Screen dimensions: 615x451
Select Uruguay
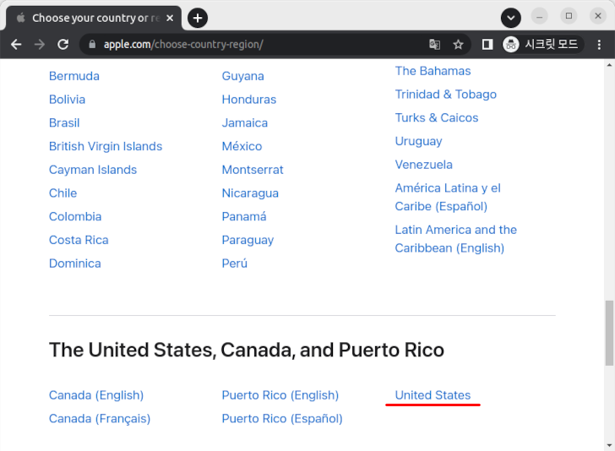(418, 141)
